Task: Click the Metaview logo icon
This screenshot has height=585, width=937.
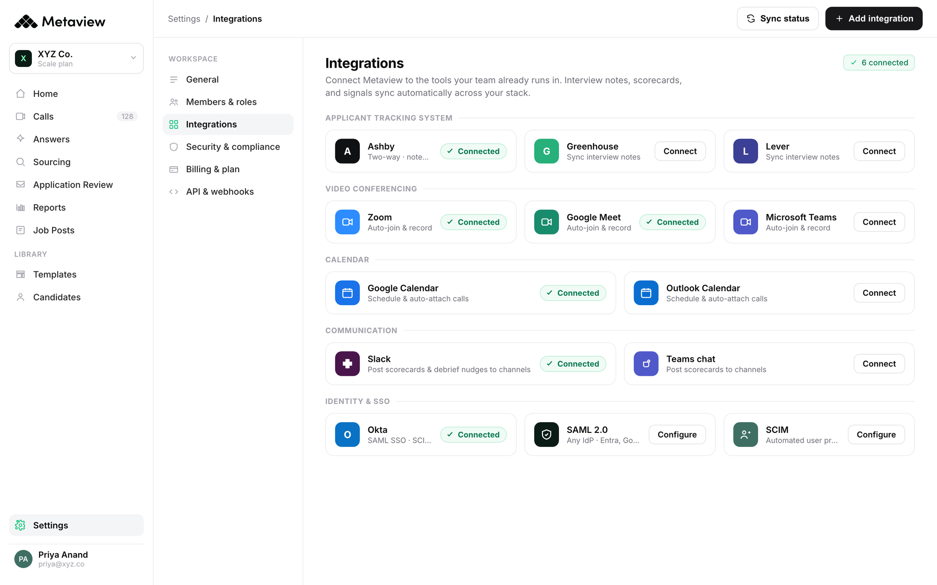Action: (26, 22)
